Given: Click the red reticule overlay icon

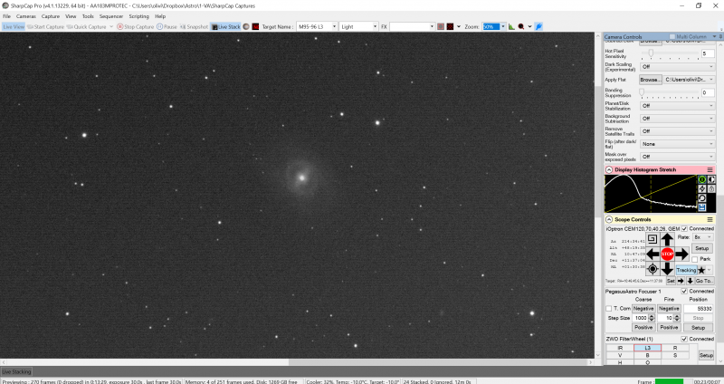Looking at the screenshot, I should click(x=450, y=27).
